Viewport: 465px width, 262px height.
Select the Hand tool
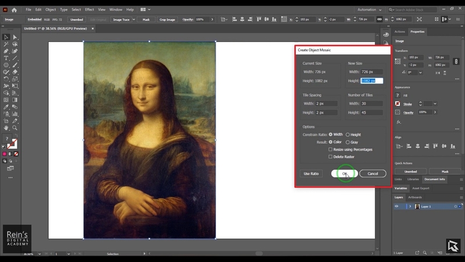(6, 128)
